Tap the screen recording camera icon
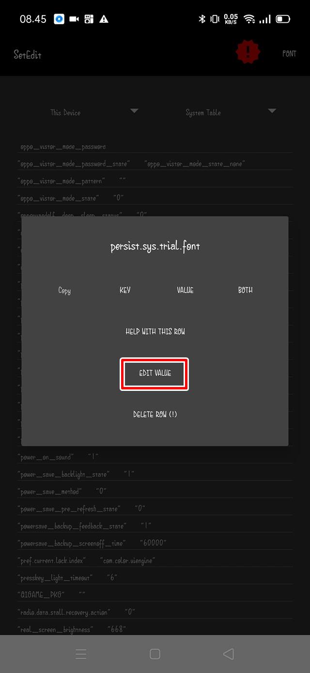 click(74, 19)
